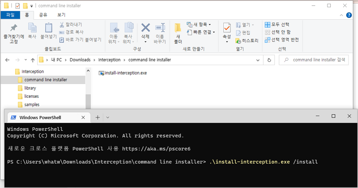Screen dimensions: 358x188
Task: Click 편집 (Edit) in ribbon
Action: [x=243, y=33]
